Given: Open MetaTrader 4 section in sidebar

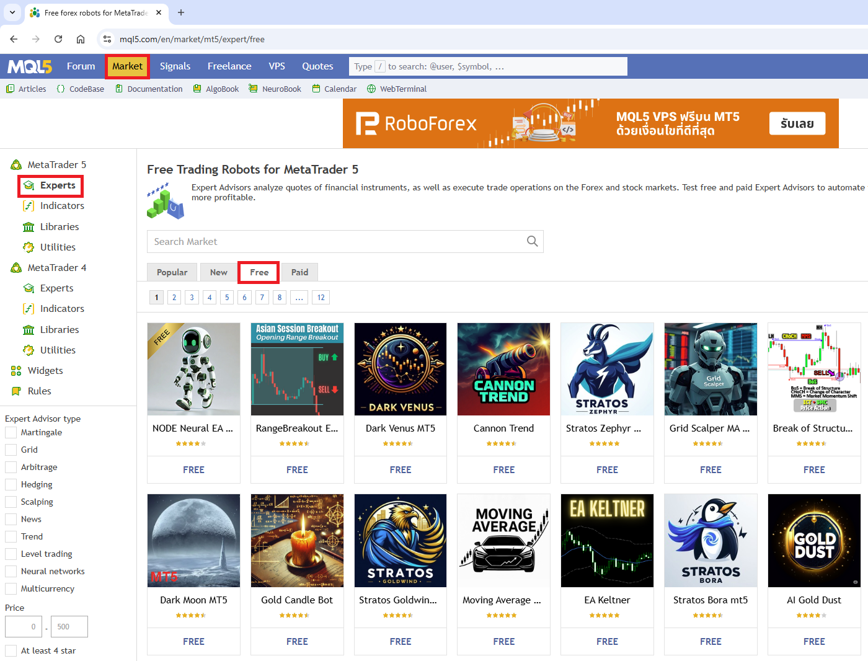Looking at the screenshot, I should (x=56, y=268).
